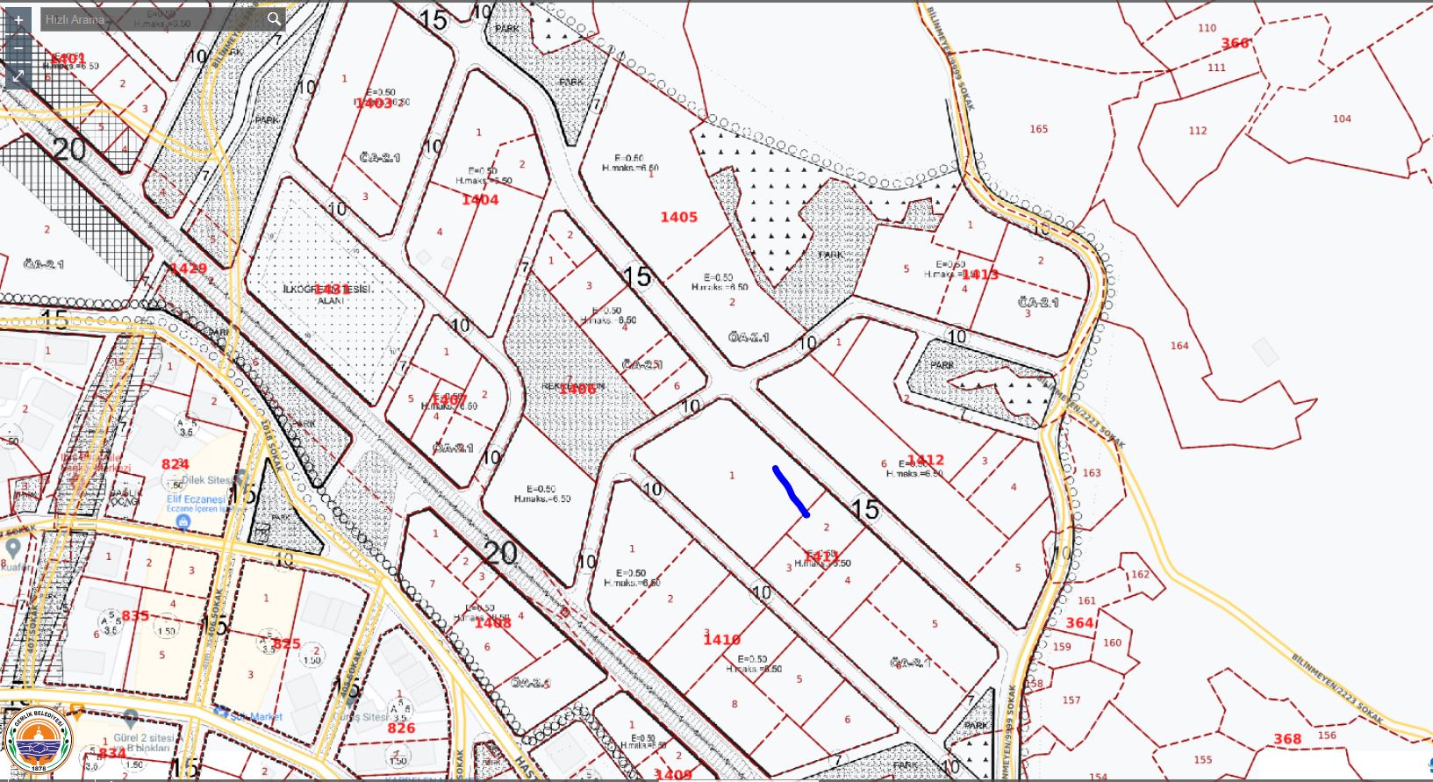Click parcel 110
Screen dimensions: 1433x782
[1207, 28]
